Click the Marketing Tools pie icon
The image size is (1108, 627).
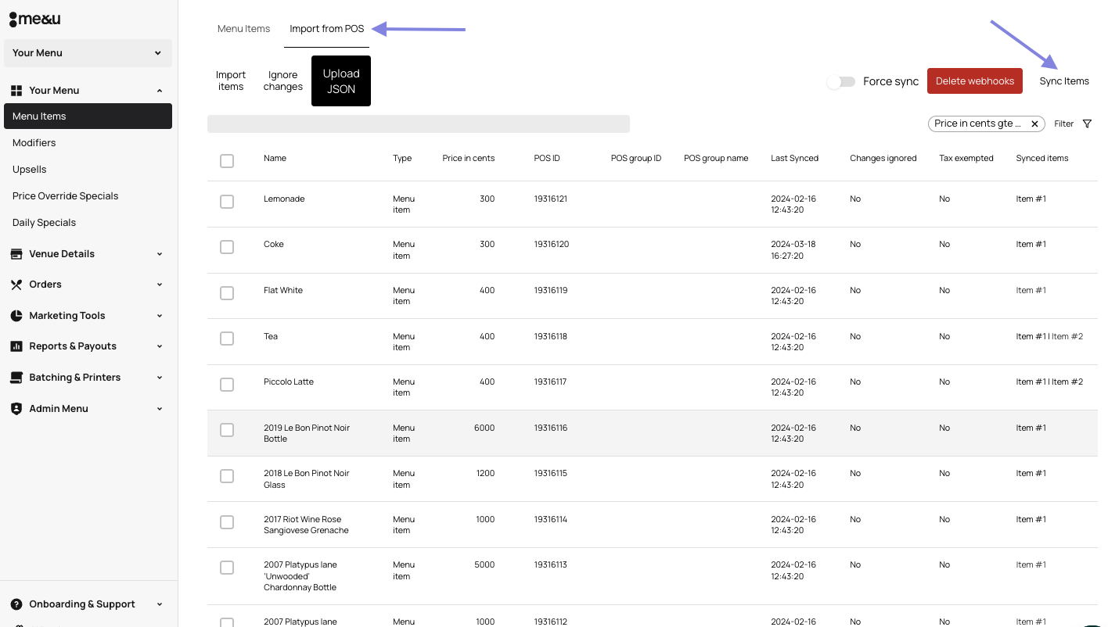point(16,316)
